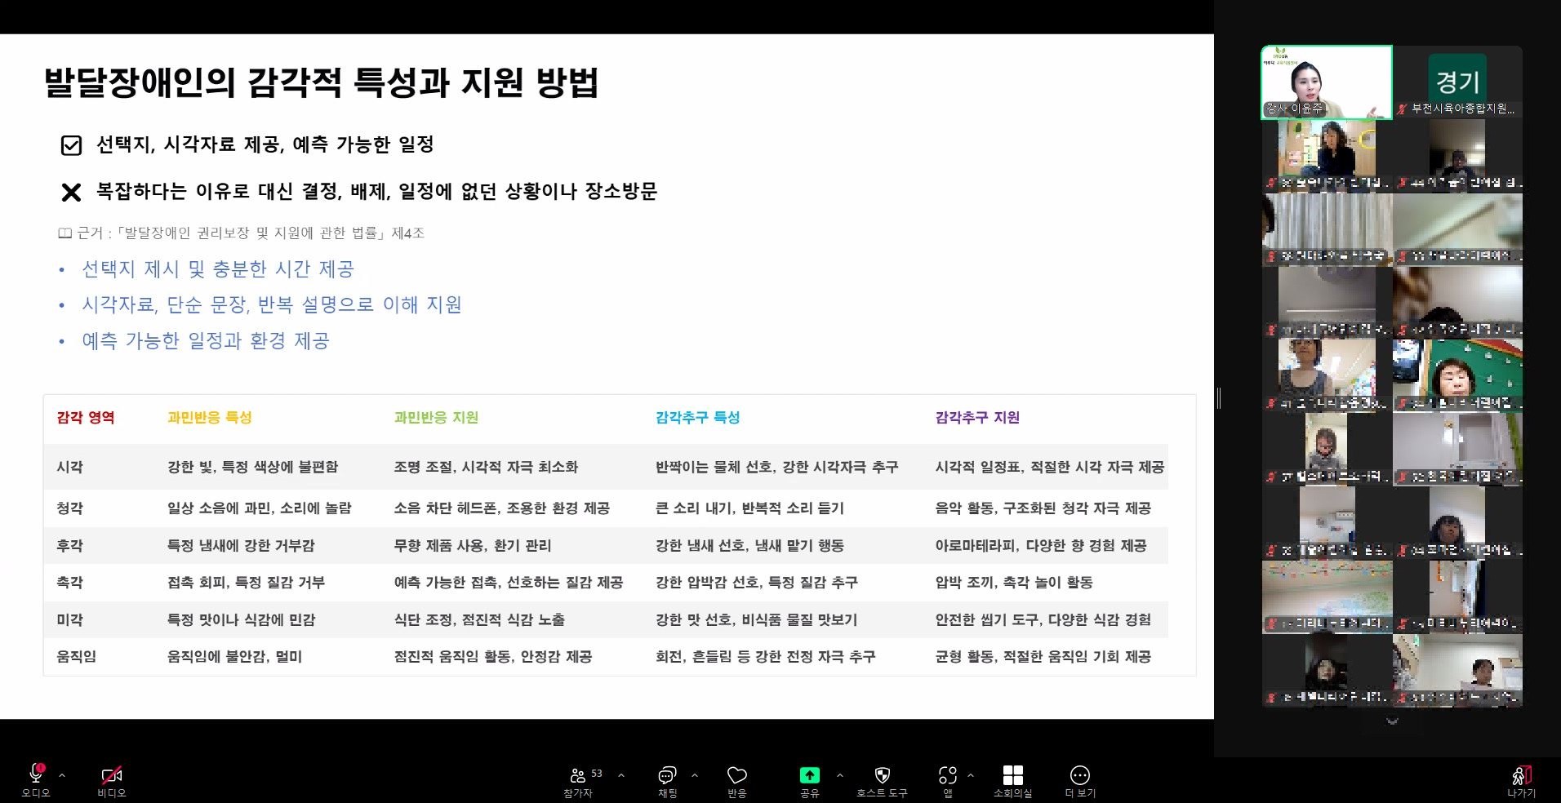
Task: Open the 참가자 participants panel
Action: [x=578, y=775]
